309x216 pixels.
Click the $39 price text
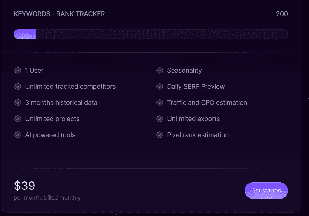click(x=25, y=186)
